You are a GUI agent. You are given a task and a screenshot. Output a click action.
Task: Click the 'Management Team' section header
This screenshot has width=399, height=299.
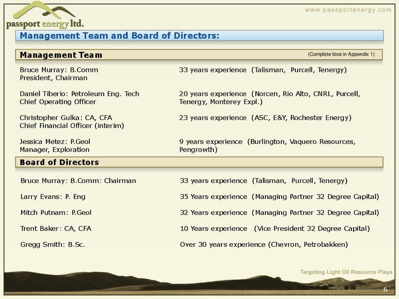pyautogui.click(x=199, y=55)
